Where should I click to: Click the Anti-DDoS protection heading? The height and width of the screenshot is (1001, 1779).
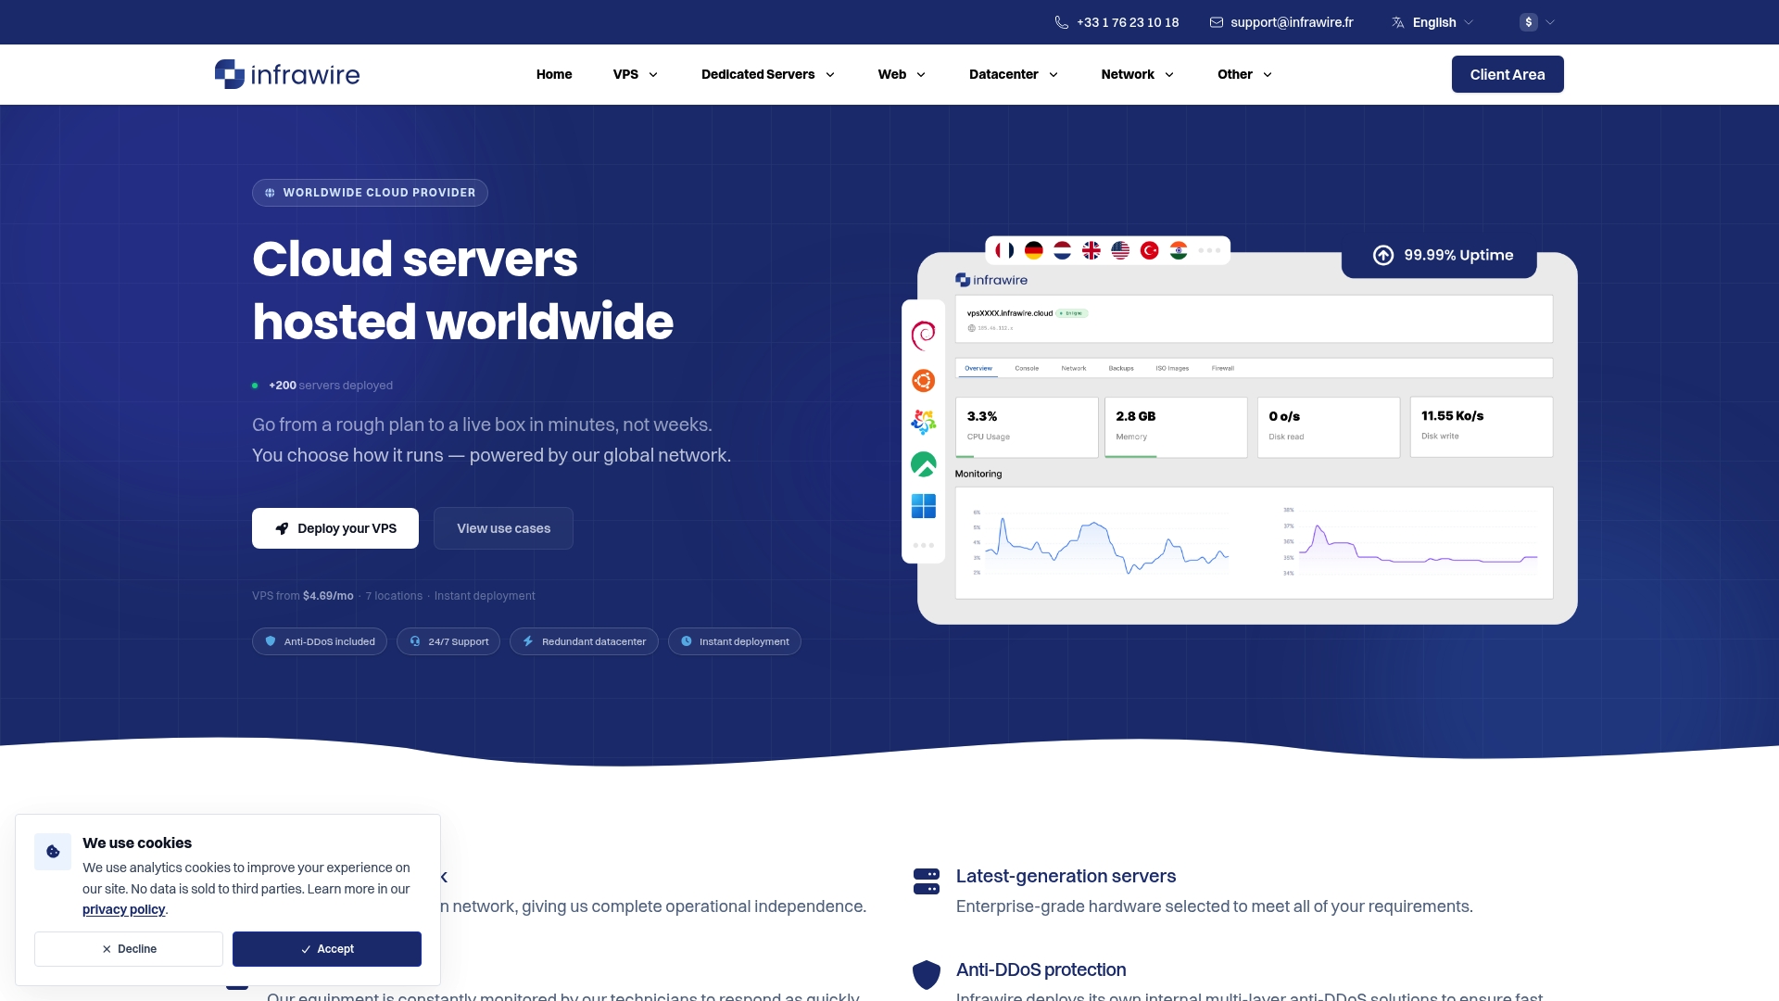click(x=1041, y=969)
